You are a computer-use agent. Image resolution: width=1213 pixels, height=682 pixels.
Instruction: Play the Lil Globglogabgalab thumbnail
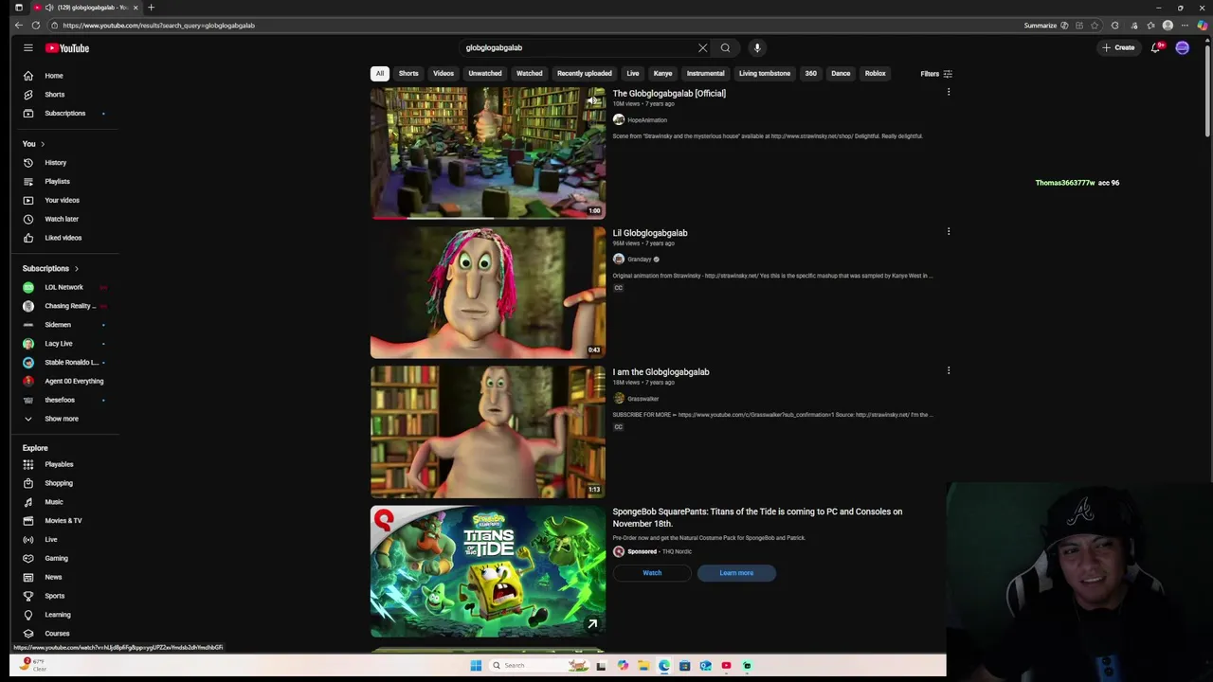click(487, 292)
